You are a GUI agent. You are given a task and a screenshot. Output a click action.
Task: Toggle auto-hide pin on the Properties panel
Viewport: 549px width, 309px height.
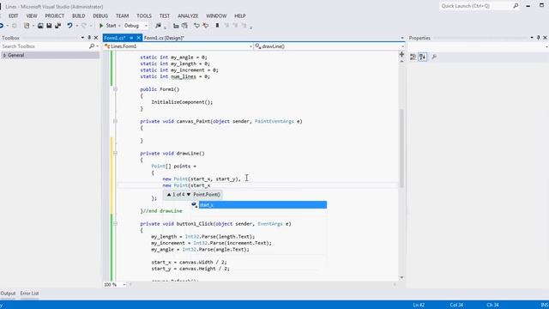pos(539,38)
